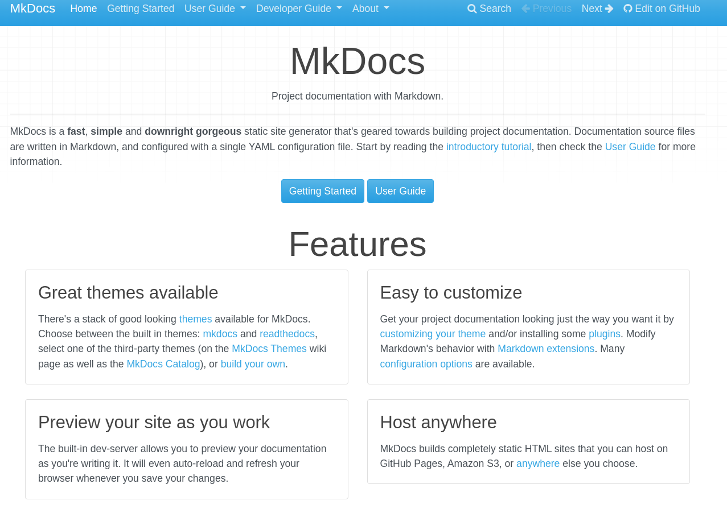727x513 pixels.
Task: Expand the About dropdown menu
Action: tap(370, 9)
